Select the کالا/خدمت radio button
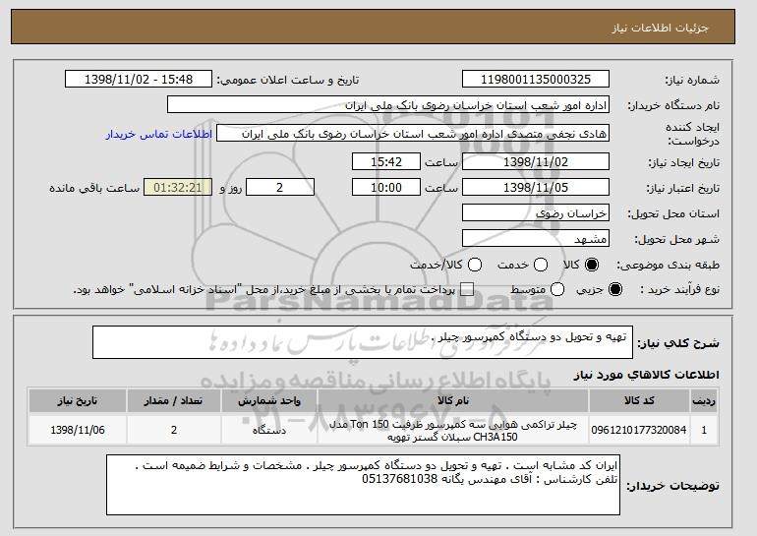Screen dimensions: 757x536 pyautogui.click(x=475, y=265)
